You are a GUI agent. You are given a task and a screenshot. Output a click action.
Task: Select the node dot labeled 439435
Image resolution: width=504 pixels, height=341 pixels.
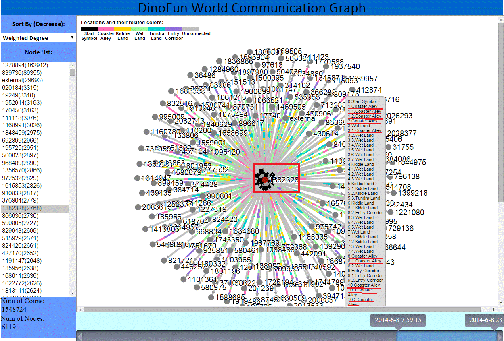tap(141, 193)
